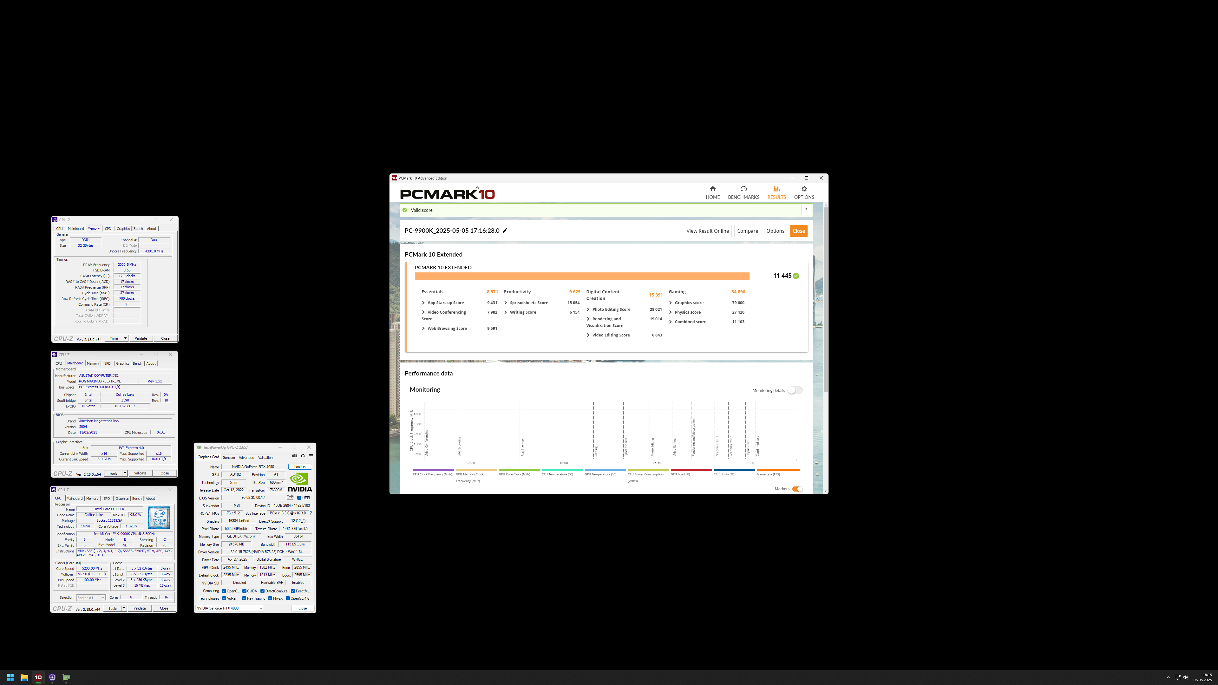Toggle the Markers switch

pos(797,489)
